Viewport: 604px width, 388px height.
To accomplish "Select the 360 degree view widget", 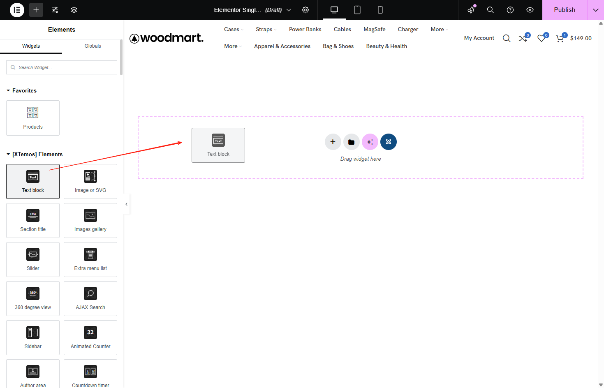I will 32,299.
